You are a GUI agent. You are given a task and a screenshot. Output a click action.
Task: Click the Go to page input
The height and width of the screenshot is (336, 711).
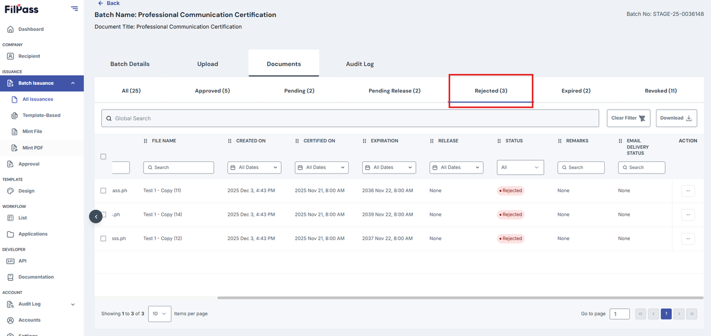tap(620, 314)
